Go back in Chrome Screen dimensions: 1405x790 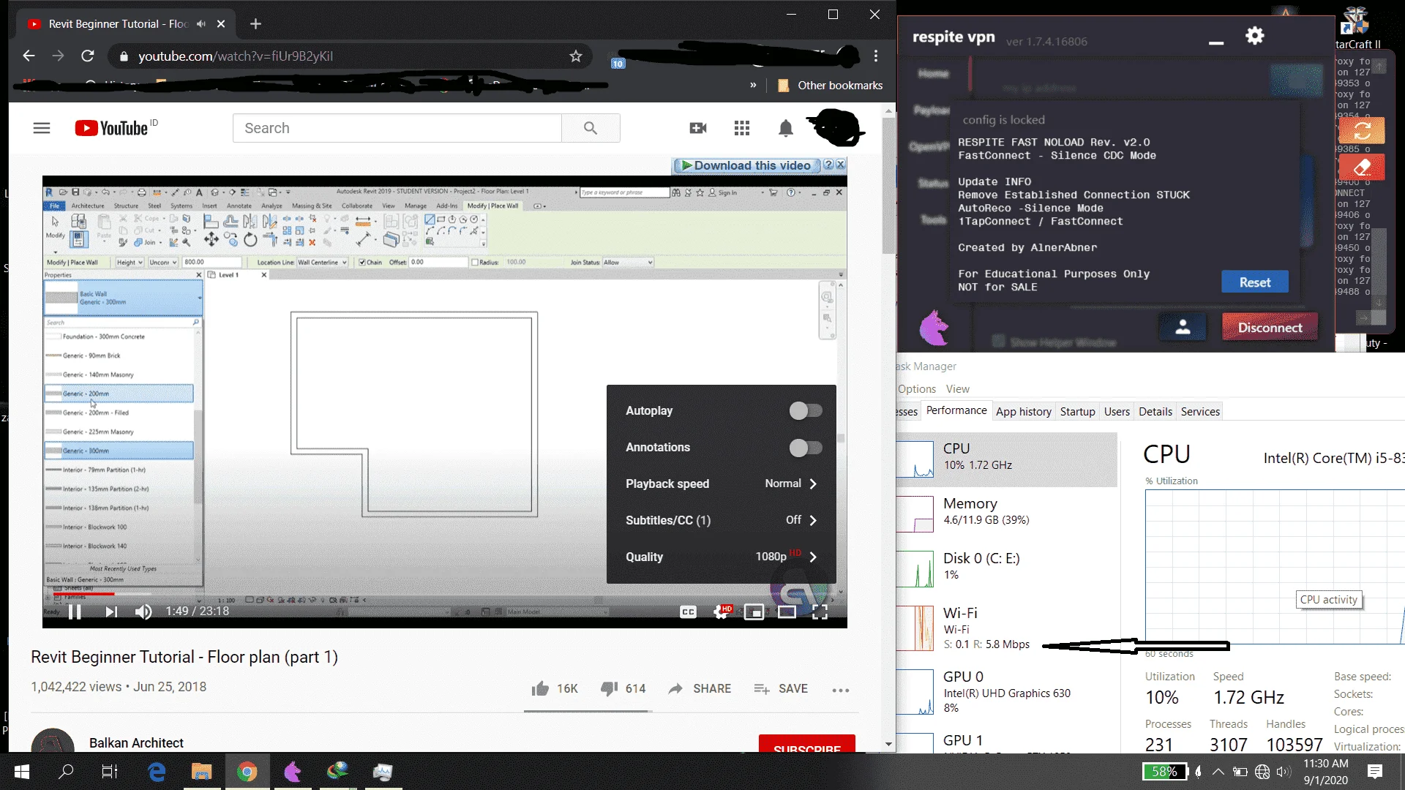coord(29,56)
